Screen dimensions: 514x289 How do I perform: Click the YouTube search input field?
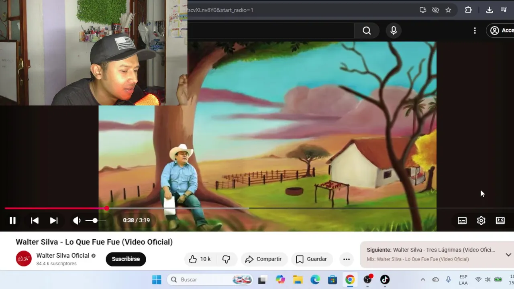click(270, 31)
